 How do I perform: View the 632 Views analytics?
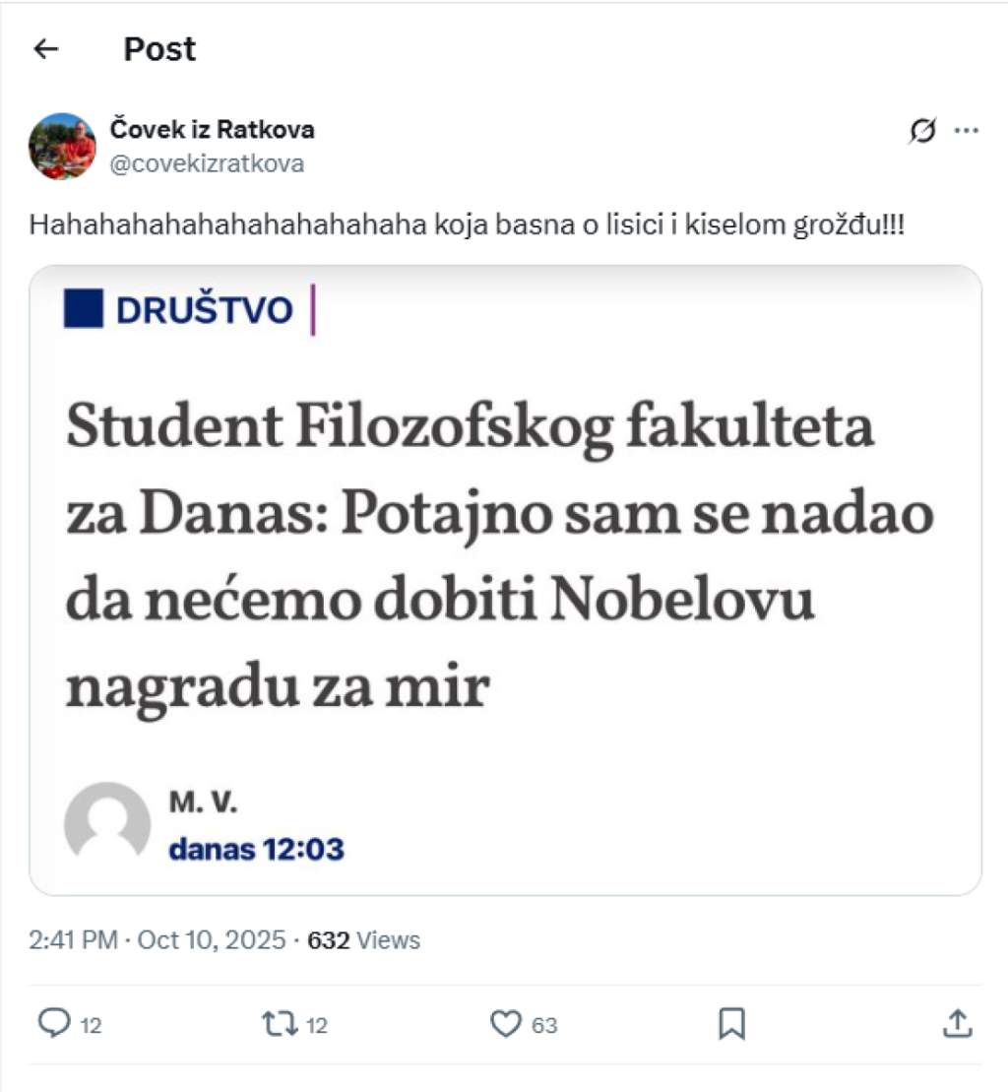[363, 940]
